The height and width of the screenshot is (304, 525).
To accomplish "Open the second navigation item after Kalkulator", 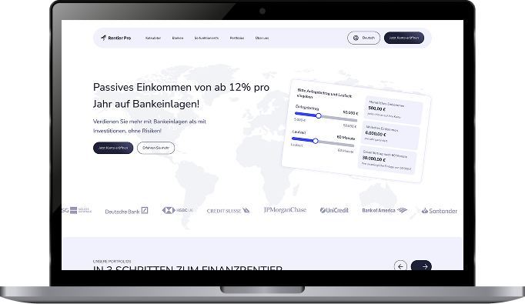I will pyautogui.click(x=178, y=38).
